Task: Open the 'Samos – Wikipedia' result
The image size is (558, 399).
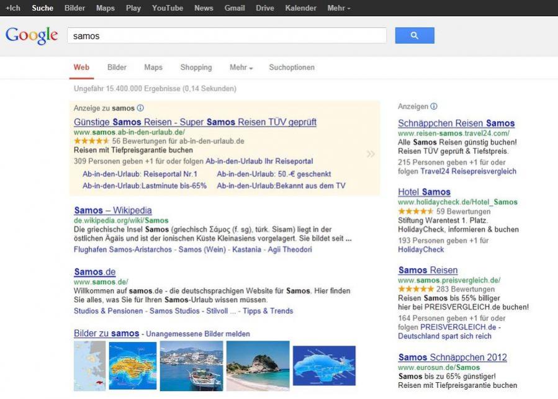Action: click(x=113, y=210)
